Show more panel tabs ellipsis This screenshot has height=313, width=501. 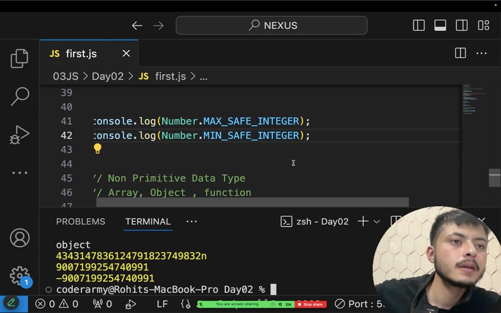192,222
